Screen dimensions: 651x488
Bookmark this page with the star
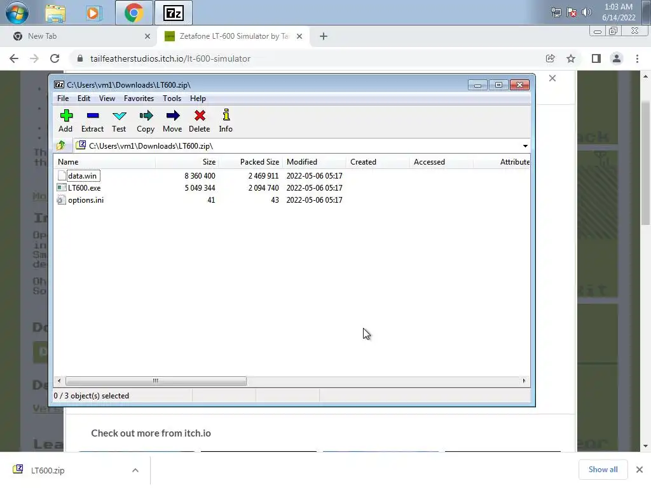(x=571, y=58)
